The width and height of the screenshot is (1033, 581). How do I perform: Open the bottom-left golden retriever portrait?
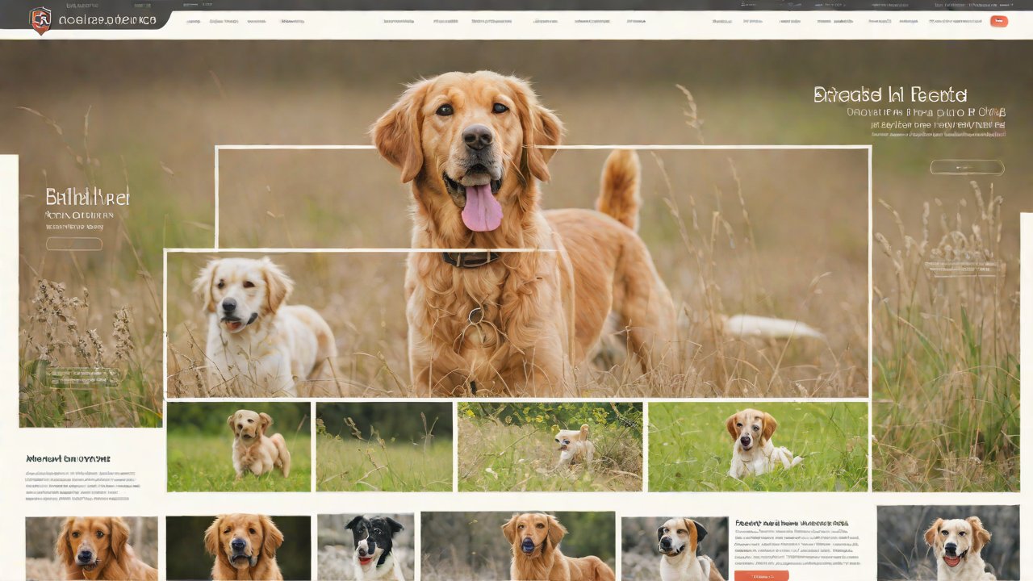pos(91,549)
